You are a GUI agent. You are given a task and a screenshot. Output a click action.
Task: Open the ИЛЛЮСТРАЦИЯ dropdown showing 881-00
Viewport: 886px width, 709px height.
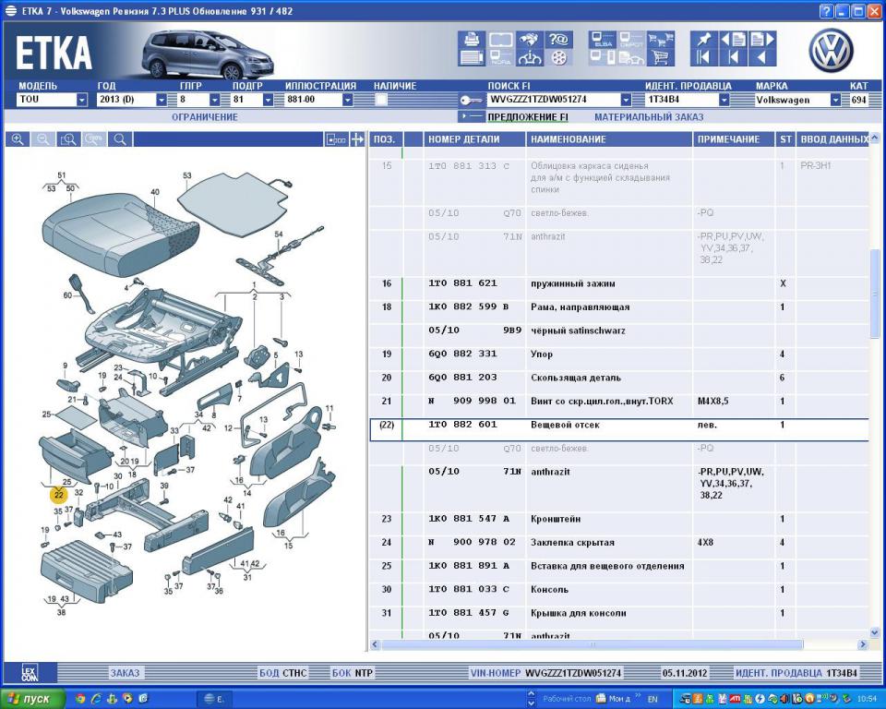click(348, 100)
